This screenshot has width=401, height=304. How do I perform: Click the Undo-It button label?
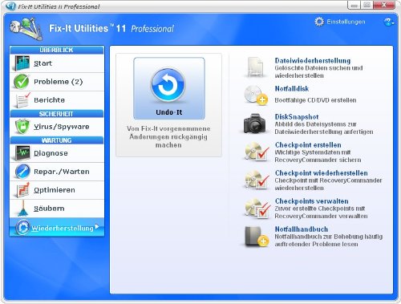point(169,112)
